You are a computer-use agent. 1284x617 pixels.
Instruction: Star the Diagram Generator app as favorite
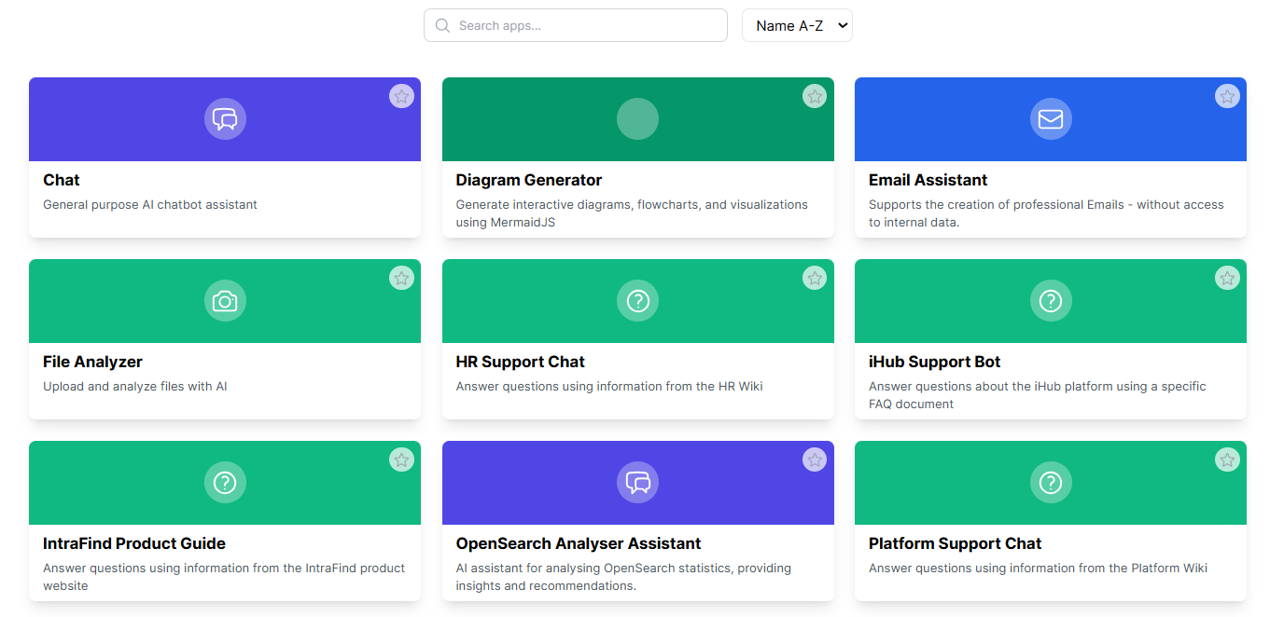tap(815, 96)
